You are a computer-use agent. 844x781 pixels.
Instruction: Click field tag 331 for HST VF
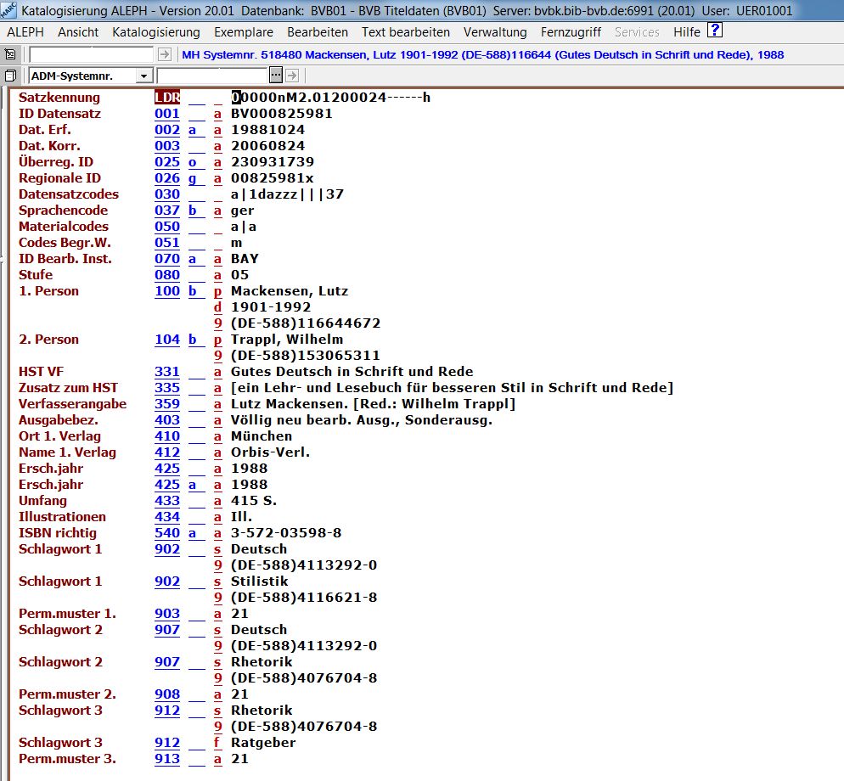point(167,372)
